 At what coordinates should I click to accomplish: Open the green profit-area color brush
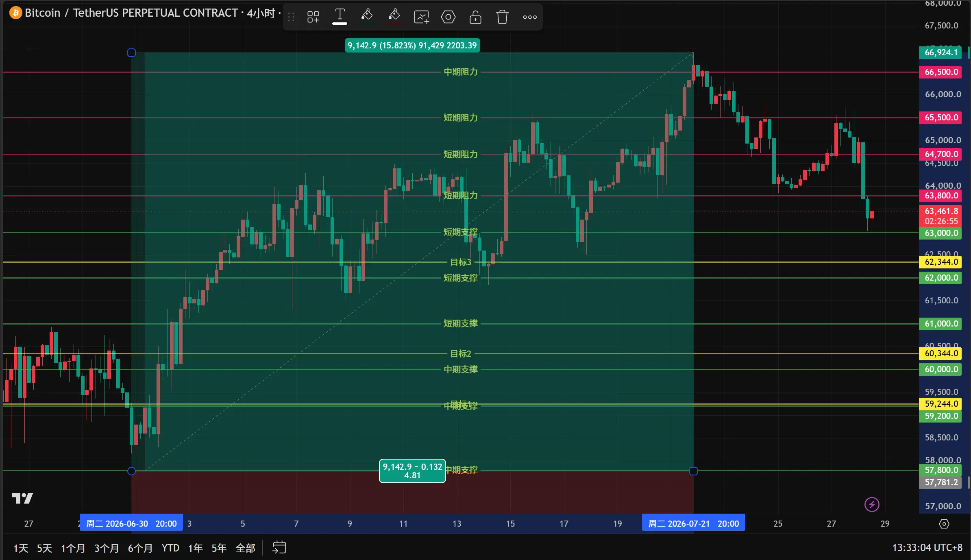click(367, 17)
